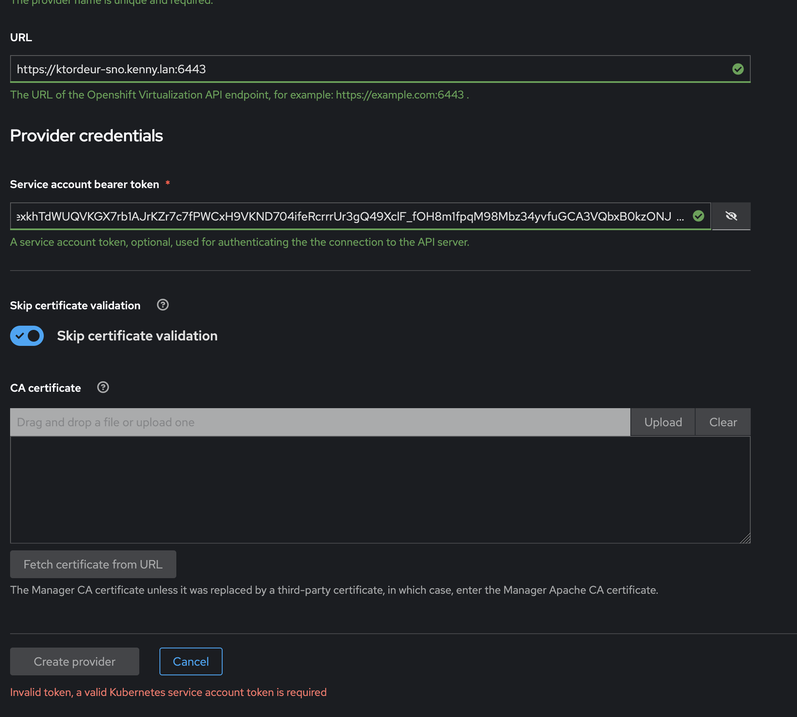Cancel the provider creation form
Viewport: 797px width, 717px height.
tap(191, 661)
